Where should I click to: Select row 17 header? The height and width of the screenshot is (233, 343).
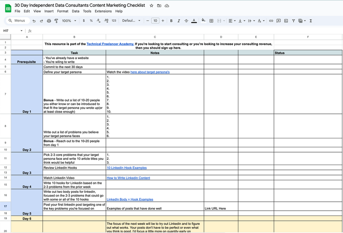5,206
